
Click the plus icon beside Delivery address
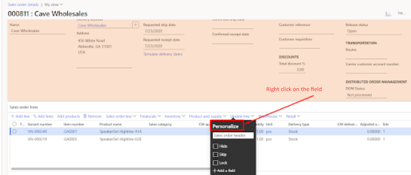click(x=135, y=25)
